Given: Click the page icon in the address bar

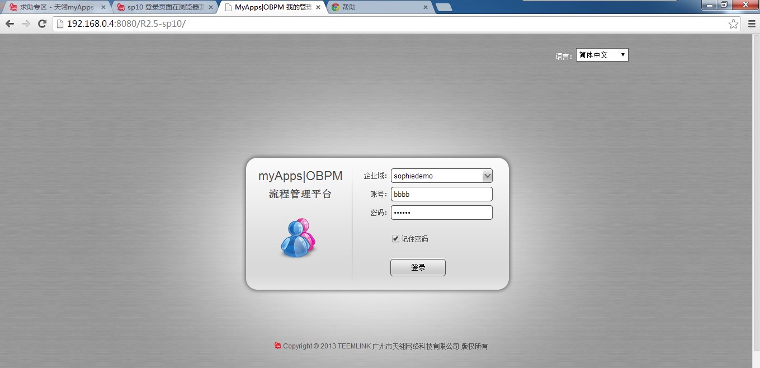Looking at the screenshot, I should click(60, 23).
